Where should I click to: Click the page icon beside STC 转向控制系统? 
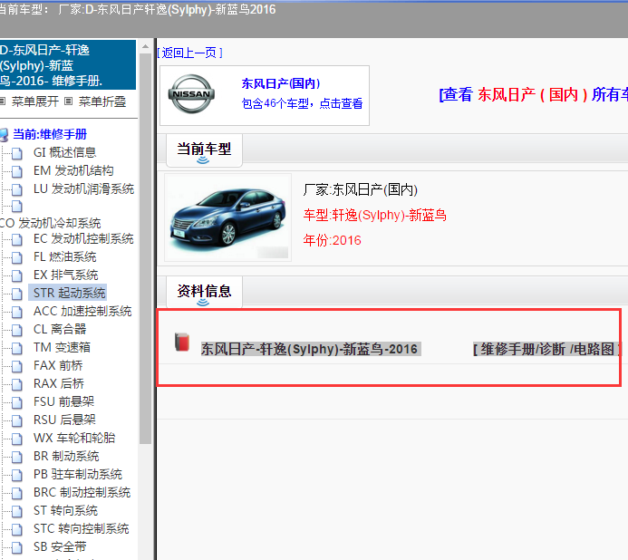tap(17, 529)
